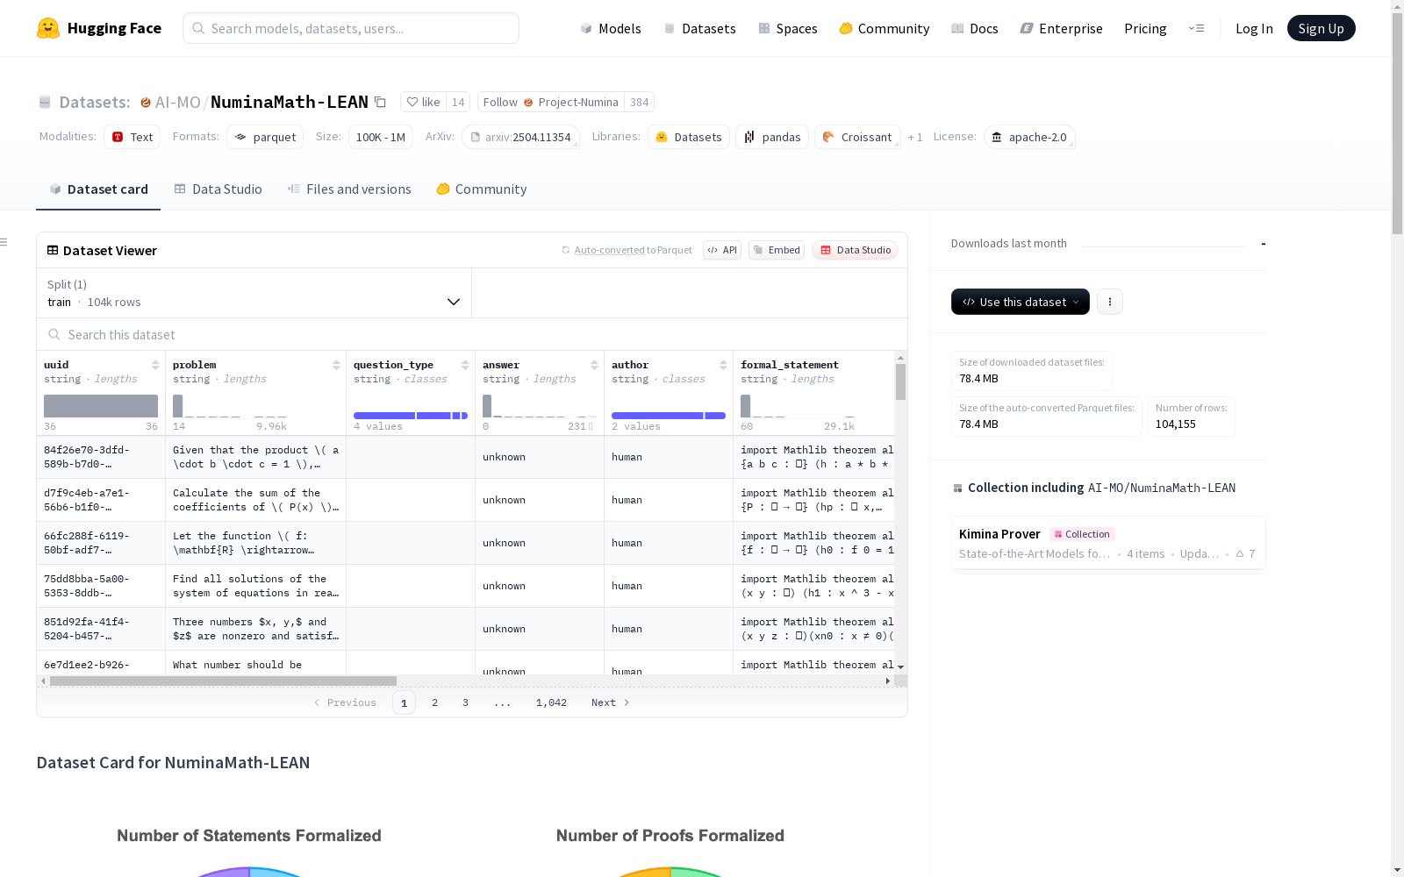This screenshot has height=877, width=1404.
Task: Sort the author column
Action: (723, 365)
